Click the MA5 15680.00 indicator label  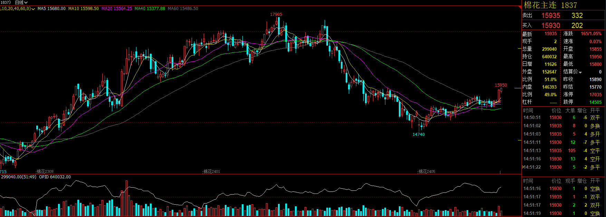[x=51, y=9]
